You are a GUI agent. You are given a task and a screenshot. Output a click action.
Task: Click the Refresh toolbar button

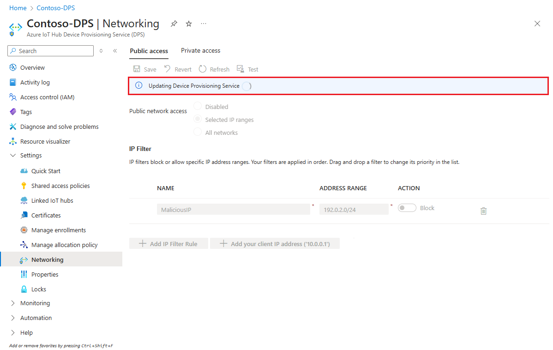(x=214, y=69)
